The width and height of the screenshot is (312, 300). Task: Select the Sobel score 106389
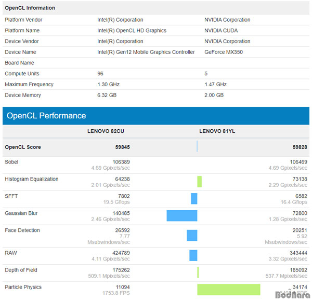pos(121,162)
